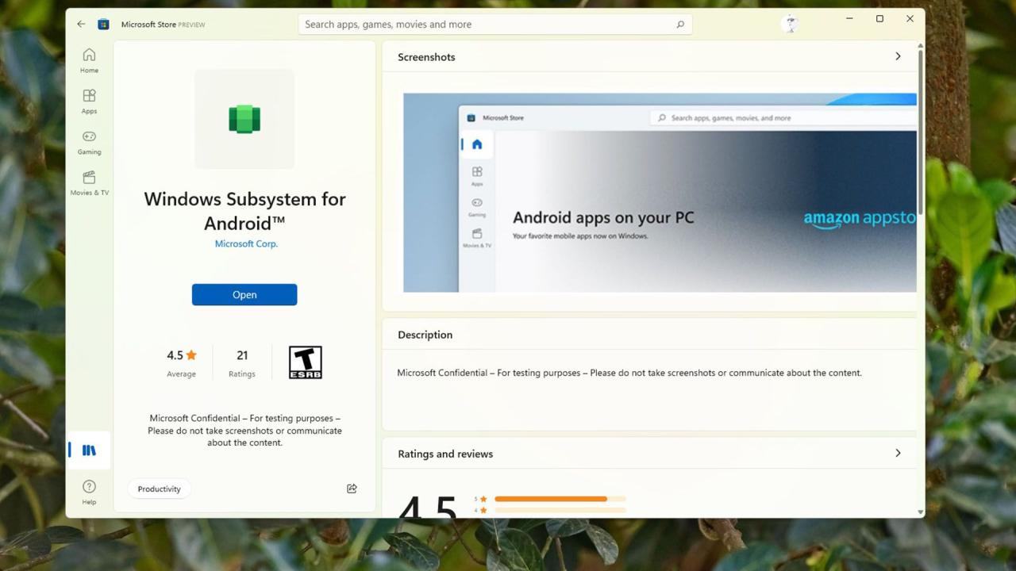Open the Apps section in sidebar

coord(89,102)
